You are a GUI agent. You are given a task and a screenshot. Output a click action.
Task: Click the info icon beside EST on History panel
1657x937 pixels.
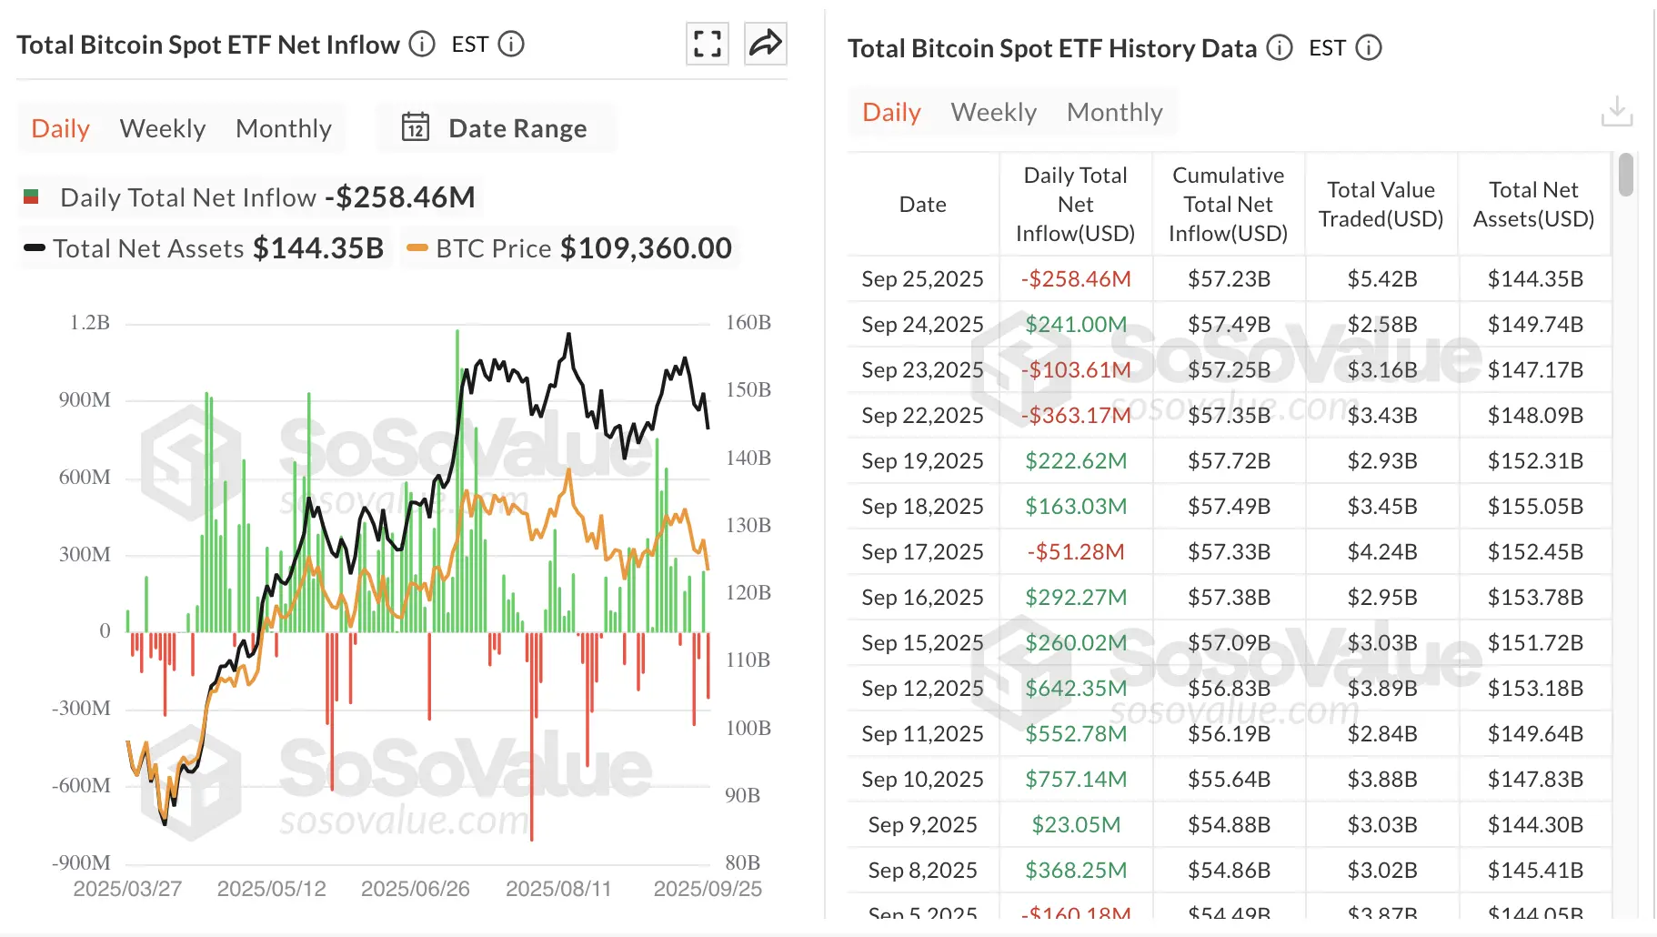[1370, 48]
